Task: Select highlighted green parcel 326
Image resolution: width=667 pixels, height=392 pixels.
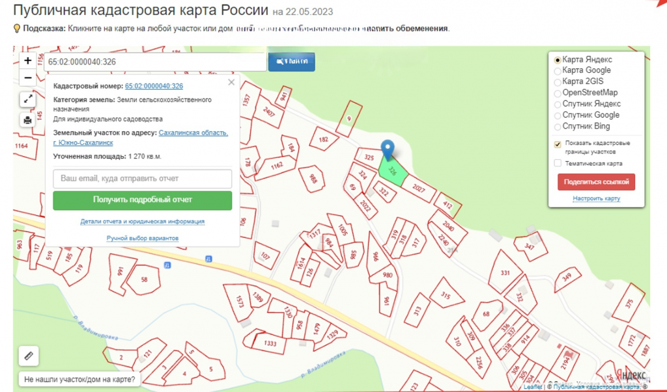Action: tap(393, 171)
